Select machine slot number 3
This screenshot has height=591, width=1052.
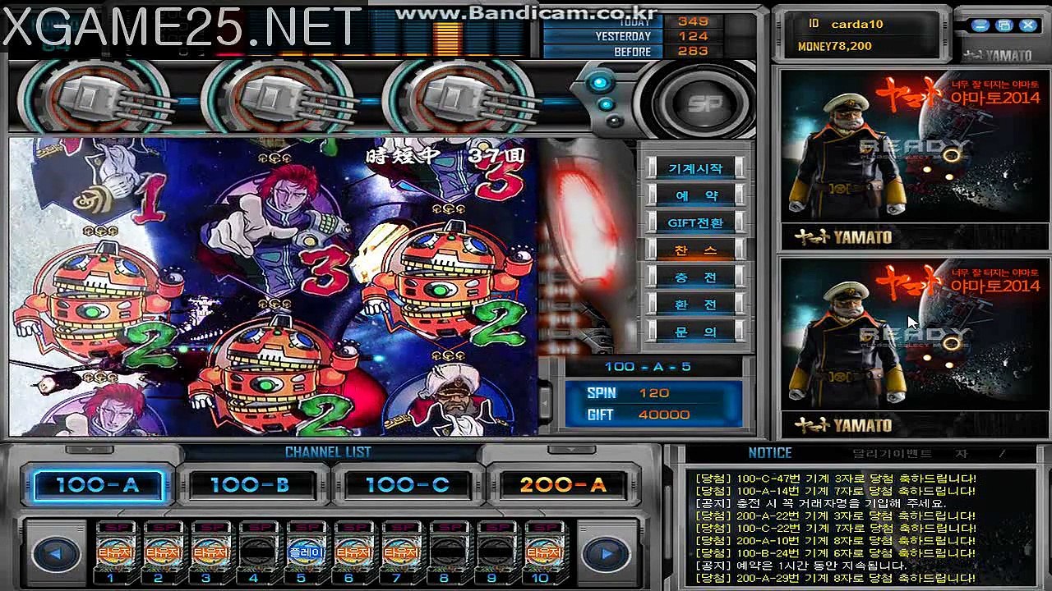[210, 552]
